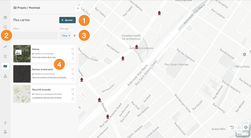Center map on my location
Image resolution: width=251 pixels, height=138 pixels.
pos(246,127)
